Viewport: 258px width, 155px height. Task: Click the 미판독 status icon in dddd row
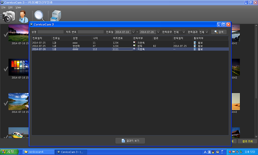click(x=135, y=49)
